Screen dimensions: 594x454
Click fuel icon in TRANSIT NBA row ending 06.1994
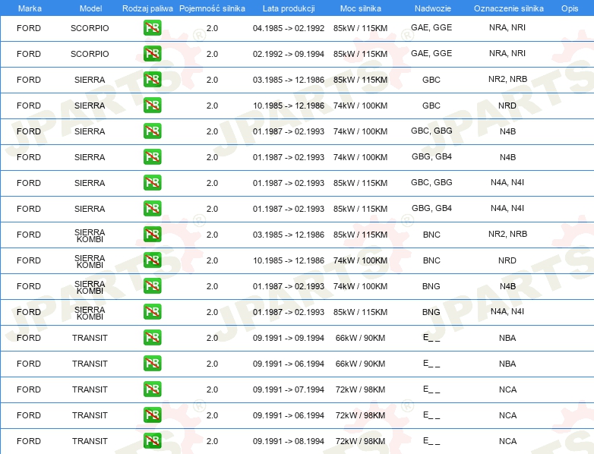[152, 363]
